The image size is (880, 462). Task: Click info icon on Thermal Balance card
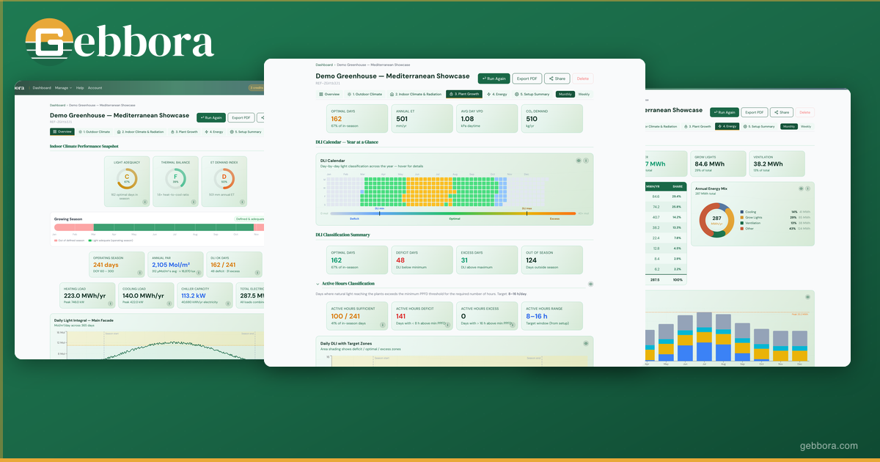point(194,202)
